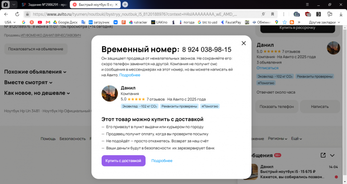Image resolution: width=347 pixels, height=184 pixels.
Task: Open the Google Maps pin bookmark
Action: tap(277, 22)
